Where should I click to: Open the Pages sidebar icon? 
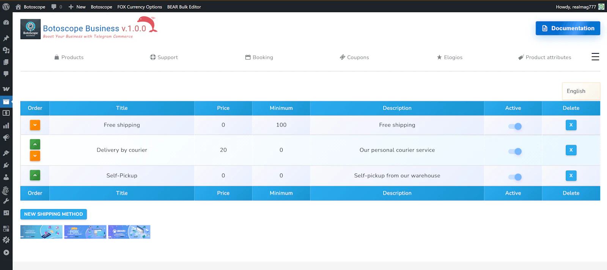click(6, 62)
